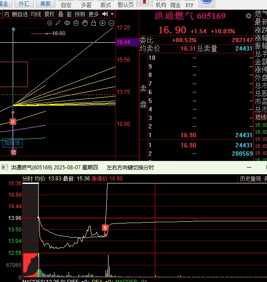267x282 pixels.
Task: Zoom in the K-line chart (plus)
Action: [x=102, y=23]
